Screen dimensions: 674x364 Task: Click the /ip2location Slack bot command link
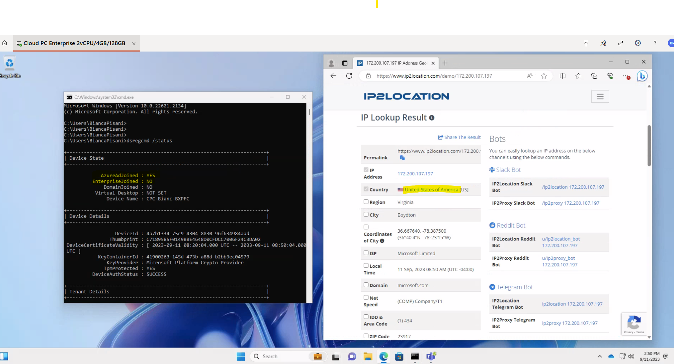(x=573, y=187)
